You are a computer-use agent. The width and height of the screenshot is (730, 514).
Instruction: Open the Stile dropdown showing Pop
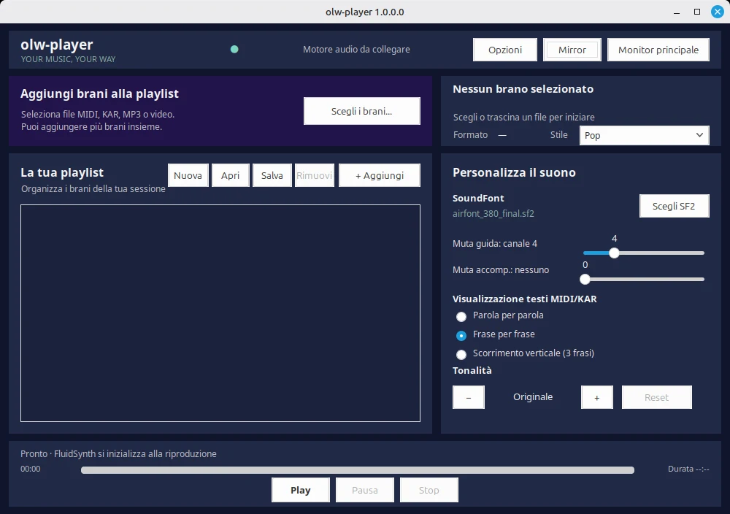644,136
